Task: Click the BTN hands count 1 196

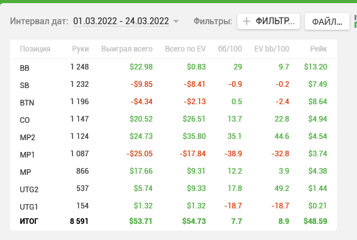Action: (x=79, y=101)
